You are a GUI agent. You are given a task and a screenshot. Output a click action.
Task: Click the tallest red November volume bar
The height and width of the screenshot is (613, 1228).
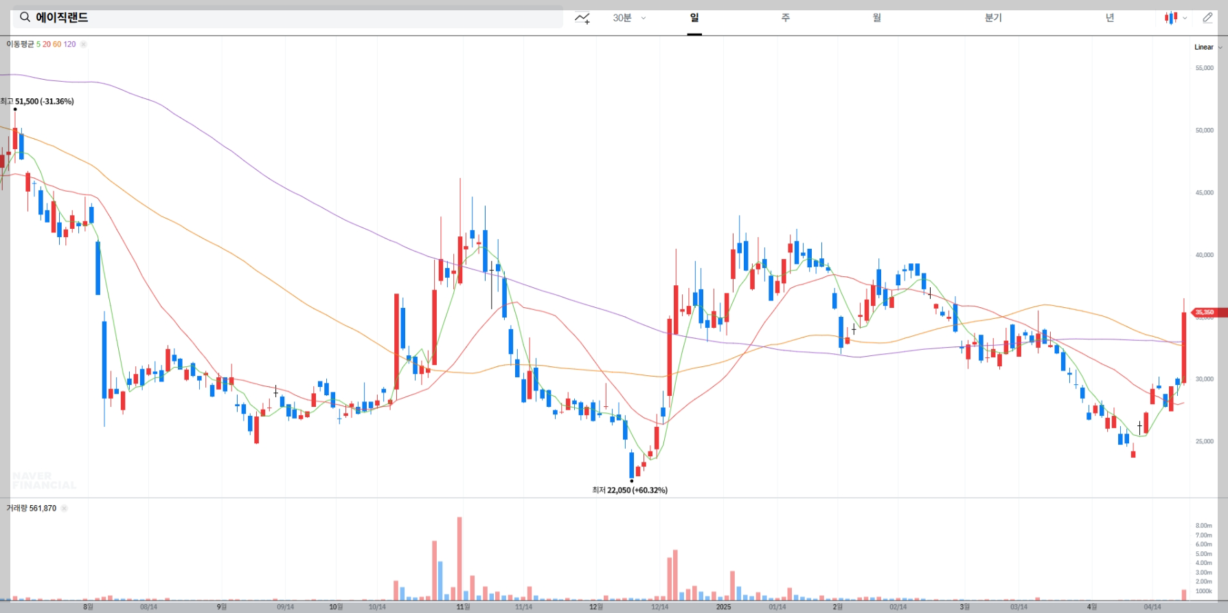(459, 559)
